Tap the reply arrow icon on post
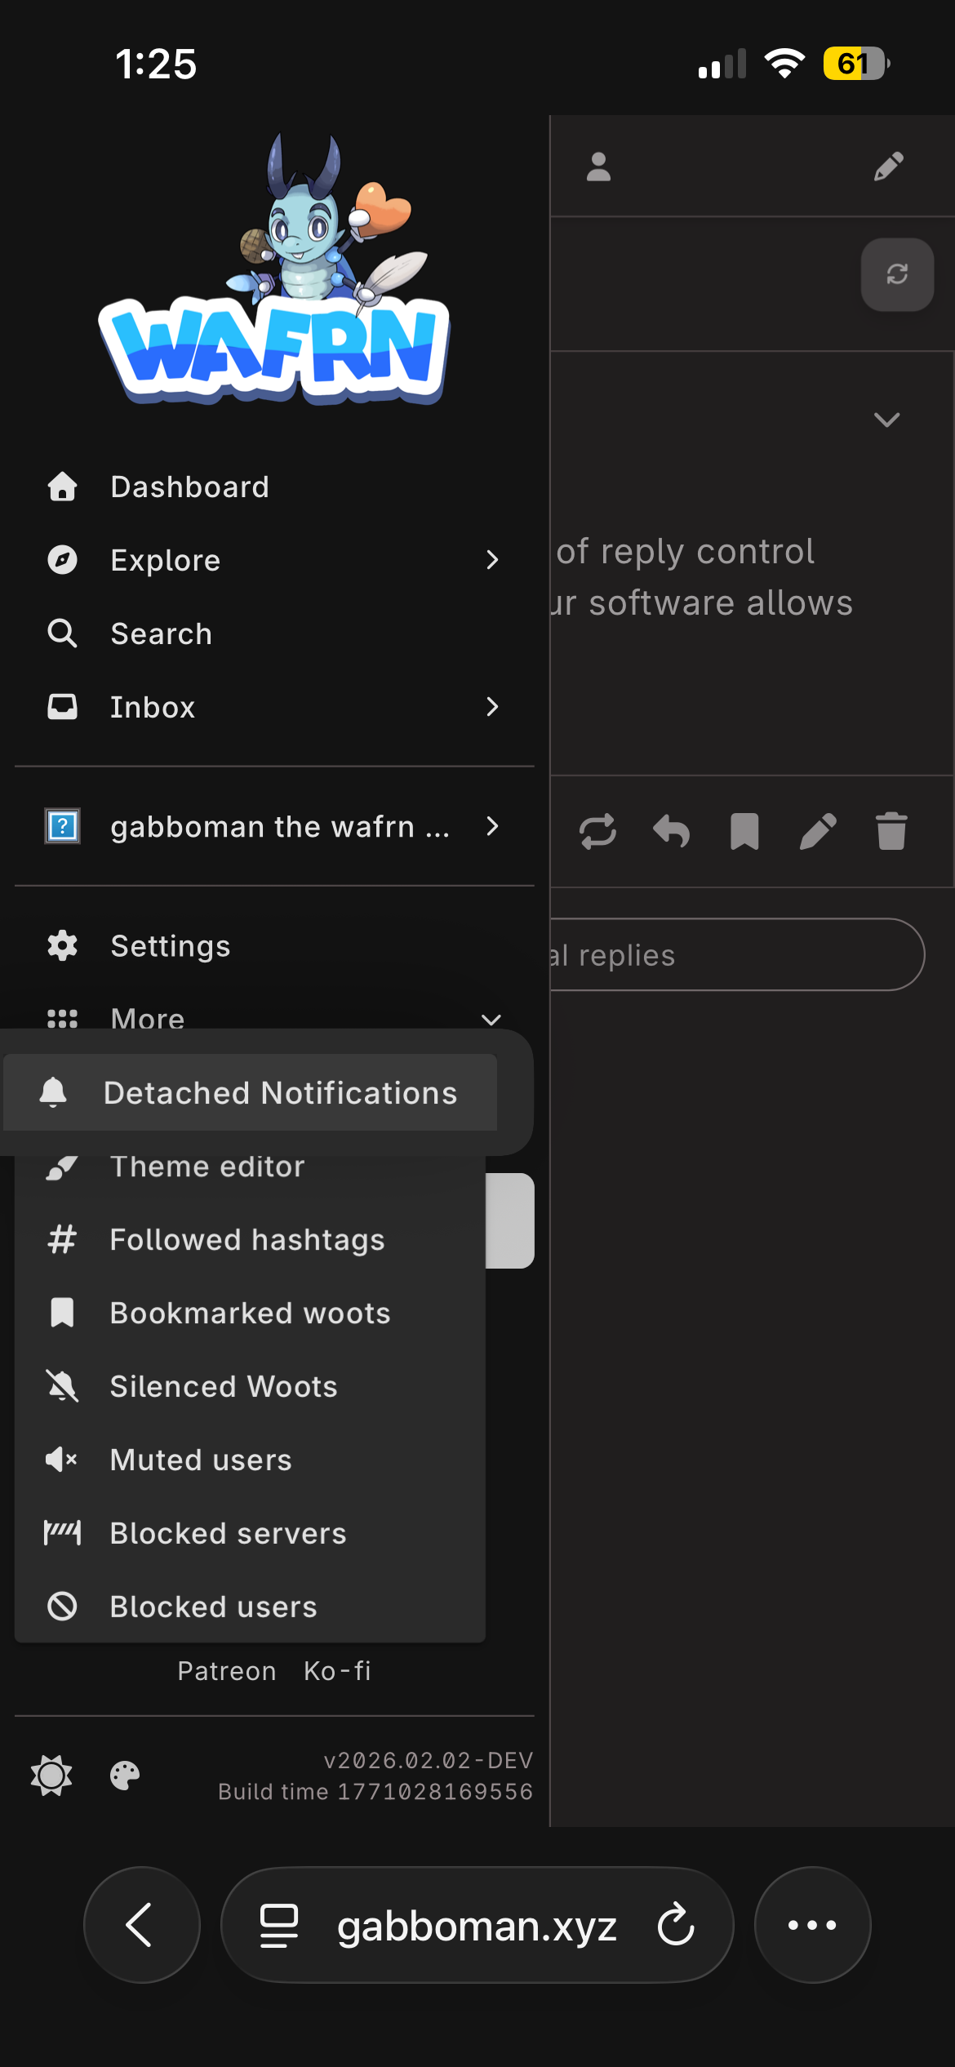955x2067 pixels. (x=671, y=832)
